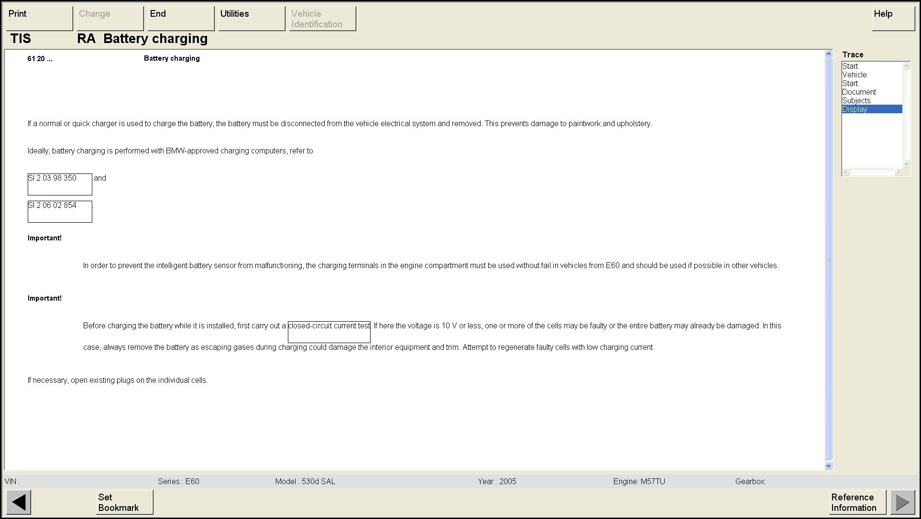
Task: Click the Set Bookmark button
Action: click(124, 502)
